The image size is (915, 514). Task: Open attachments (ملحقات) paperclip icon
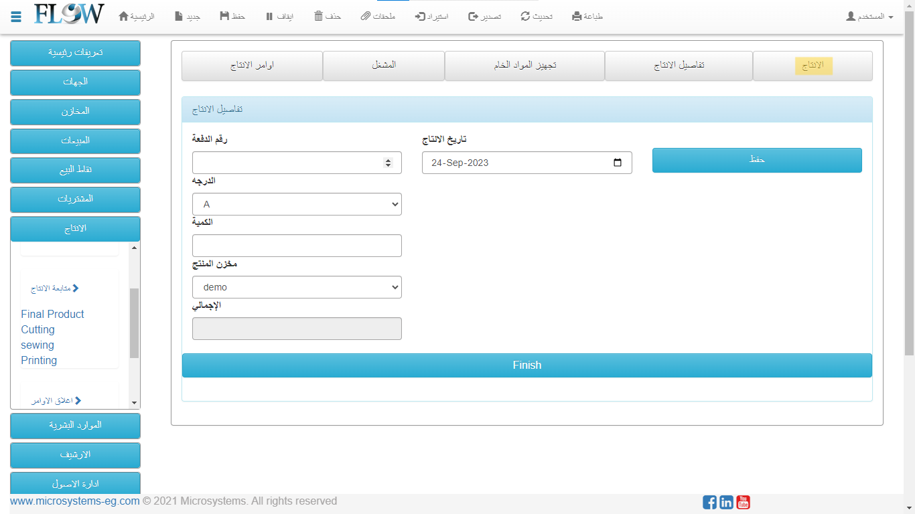click(365, 16)
